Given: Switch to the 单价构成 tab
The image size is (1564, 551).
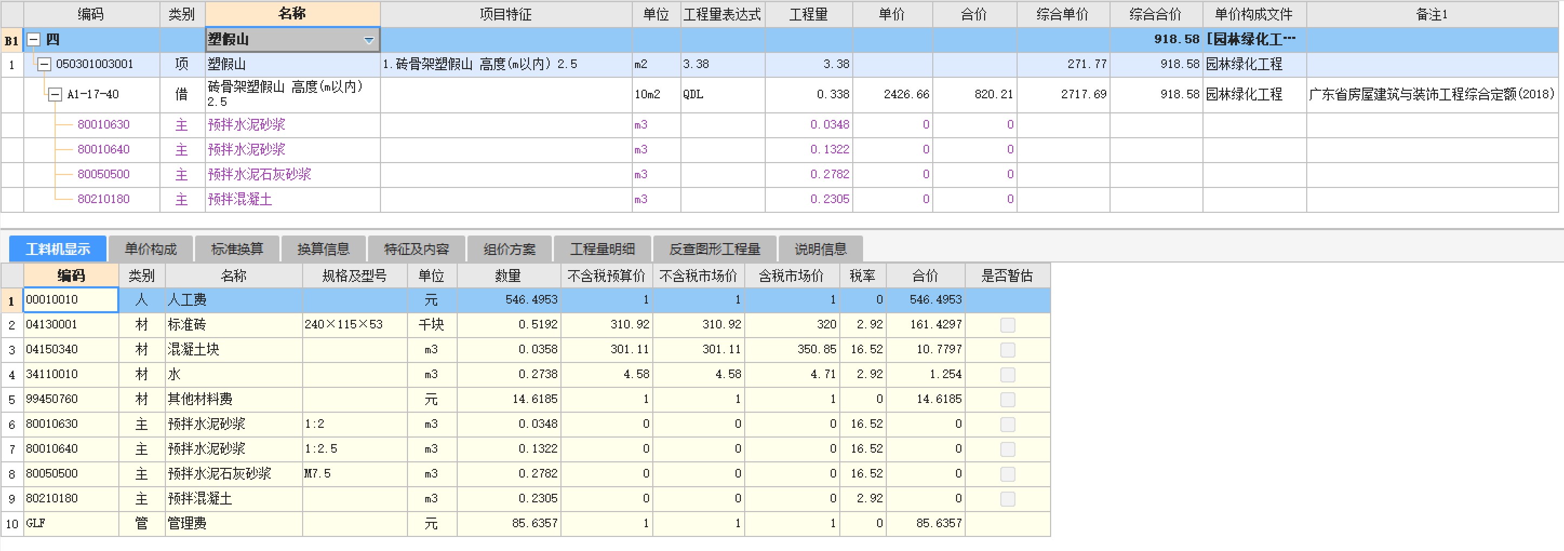Looking at the screenshot, I should click(x=151, y=249).
